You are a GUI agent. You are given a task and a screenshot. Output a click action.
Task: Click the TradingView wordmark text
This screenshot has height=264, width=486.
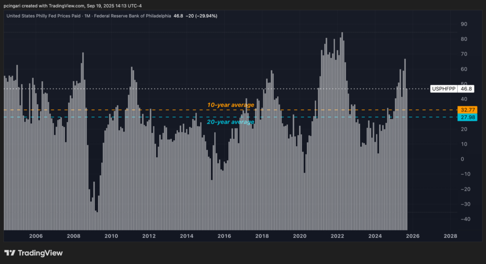[x=41, y=253]
